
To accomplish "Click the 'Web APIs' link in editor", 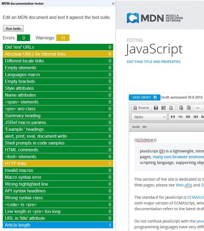I will [184, 185].
